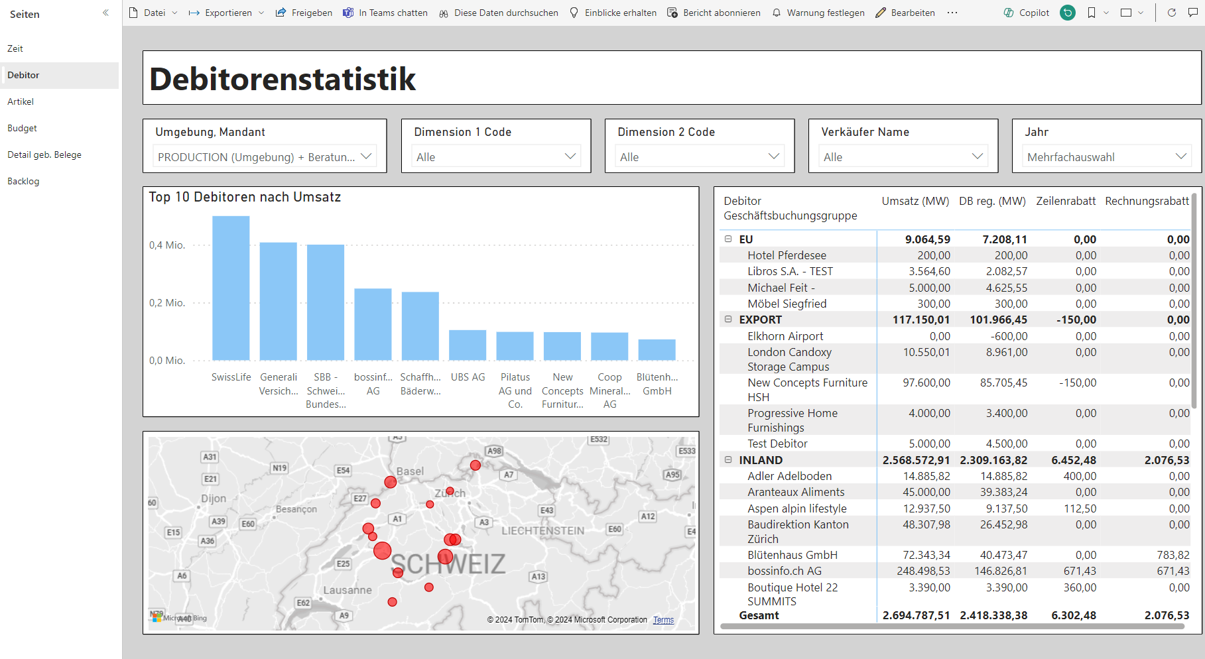This screenshot has width=1205, height=659.
Task: Collapse the Seiten pane with the chevron
Action: coord(105,12)
